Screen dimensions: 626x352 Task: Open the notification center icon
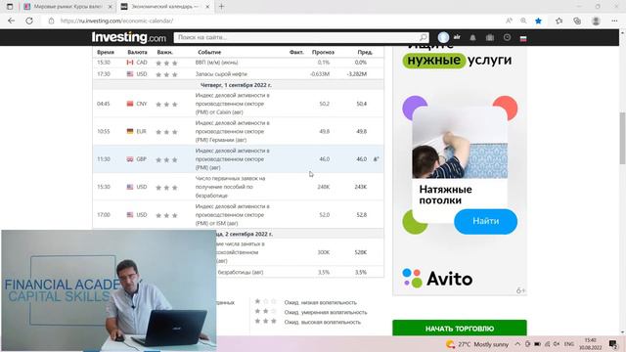coord(613,344)
